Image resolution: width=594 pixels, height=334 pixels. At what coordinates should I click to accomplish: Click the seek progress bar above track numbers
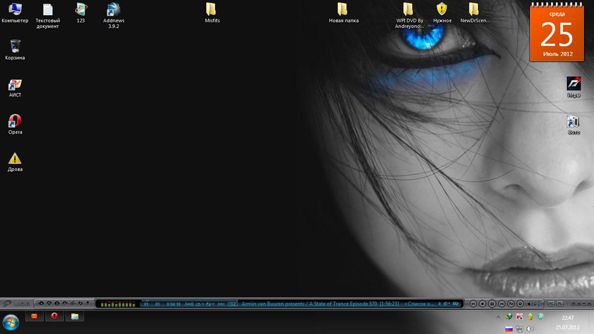coord(190,300)
